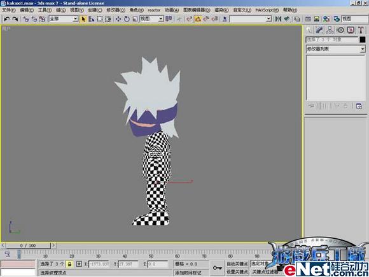This screenshot has height=277, width=369.
Task: Switch to the Utilities command panel tab
Action: point(361,30)
